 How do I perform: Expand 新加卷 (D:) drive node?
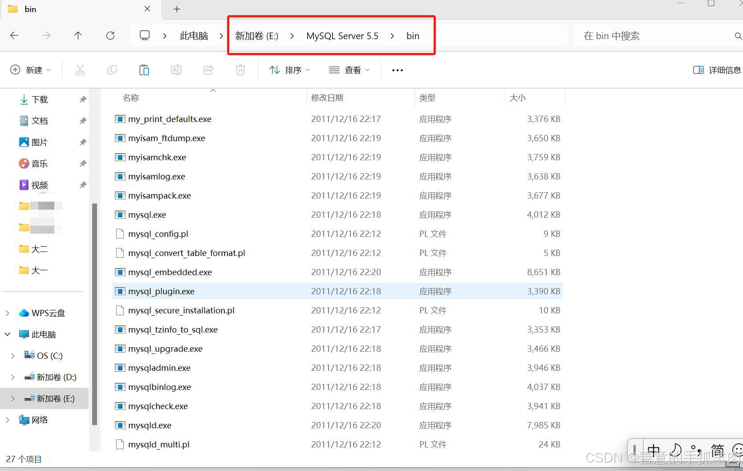[x=13, y=377]
